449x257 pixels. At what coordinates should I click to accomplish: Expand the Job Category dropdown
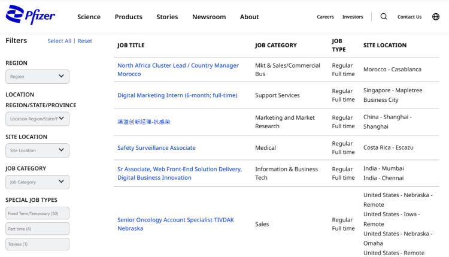37,182
